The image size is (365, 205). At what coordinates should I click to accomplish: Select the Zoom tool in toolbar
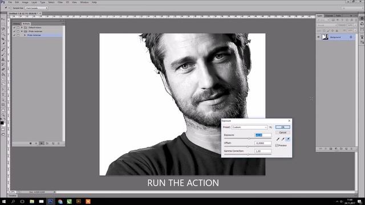click(x=3, y=115)
